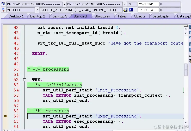Screen dimensions: 191x131
Task: Click the source line field showing 59
Action: click(132, 4)
